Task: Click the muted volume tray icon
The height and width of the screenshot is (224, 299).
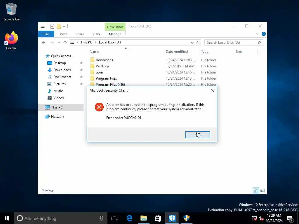Action: click(261, 218)
